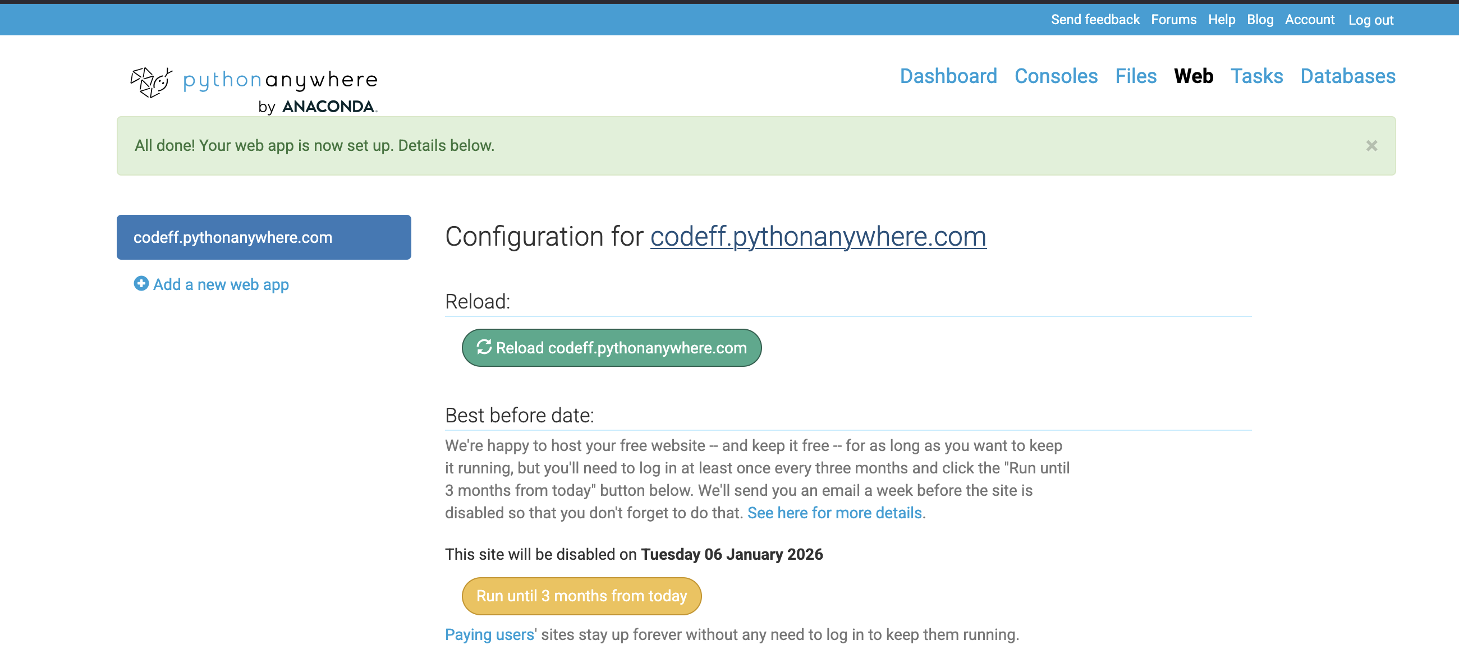Dismiss the green success notification
The height and width of the screenshot is (663, 1459).
(x=1371, y=146)
